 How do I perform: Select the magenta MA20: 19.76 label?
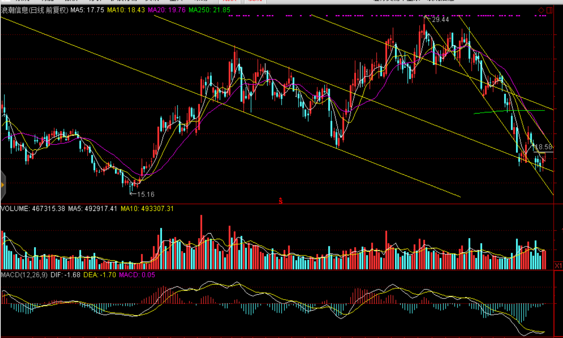coord(167,10)
